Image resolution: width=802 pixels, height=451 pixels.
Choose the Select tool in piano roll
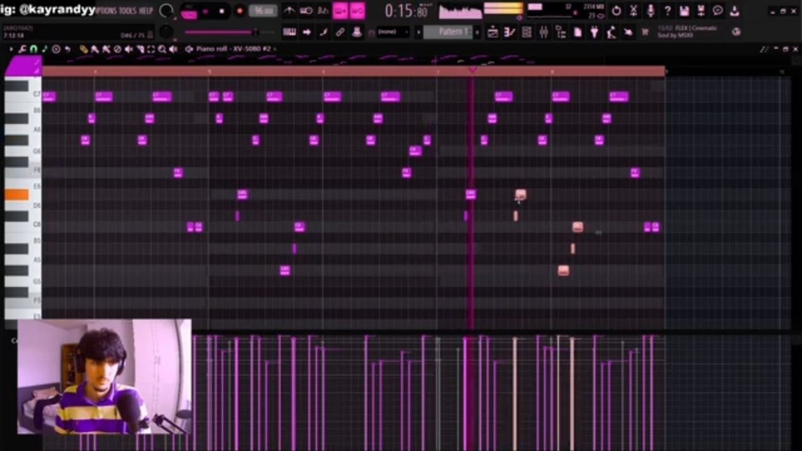click(151, 49)
